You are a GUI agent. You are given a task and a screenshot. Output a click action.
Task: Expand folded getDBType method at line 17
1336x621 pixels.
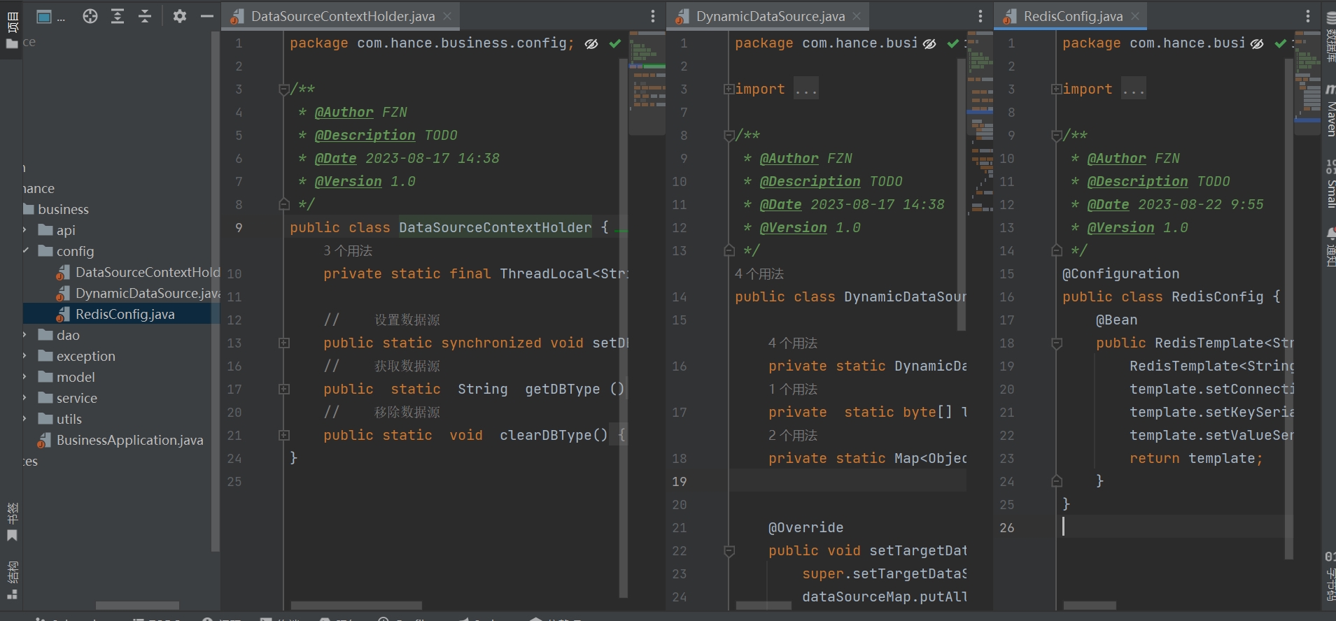point(284,389)
